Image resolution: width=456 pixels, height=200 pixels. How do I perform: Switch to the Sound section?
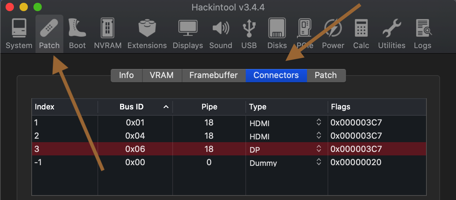pos(221,33)
